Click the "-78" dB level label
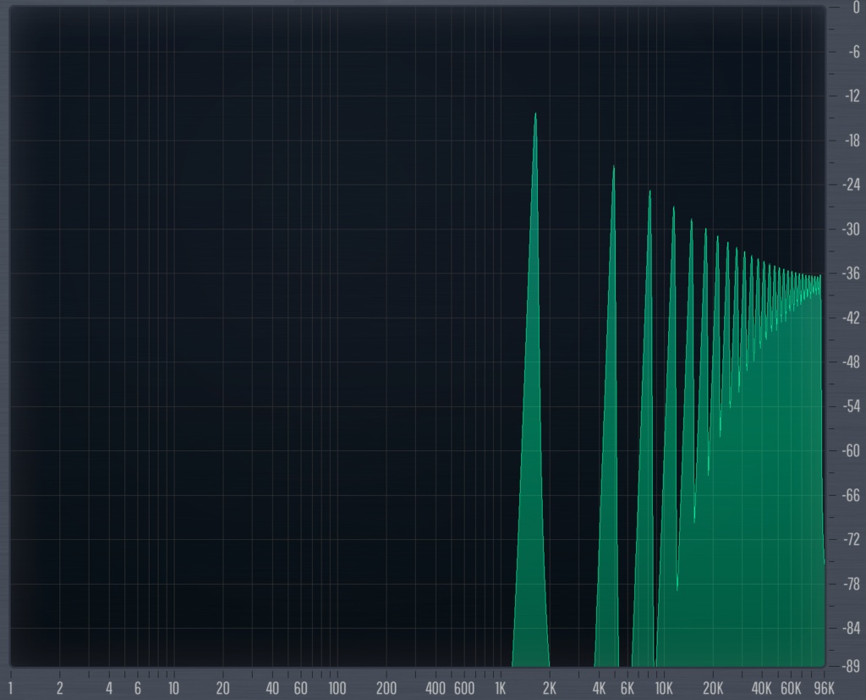This screenshot has height=700, width=866. pos(852,584)
